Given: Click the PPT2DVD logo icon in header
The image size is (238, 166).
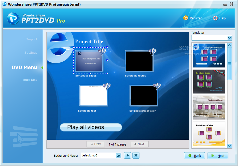Looking at the screenshot, I should (13, 18).
